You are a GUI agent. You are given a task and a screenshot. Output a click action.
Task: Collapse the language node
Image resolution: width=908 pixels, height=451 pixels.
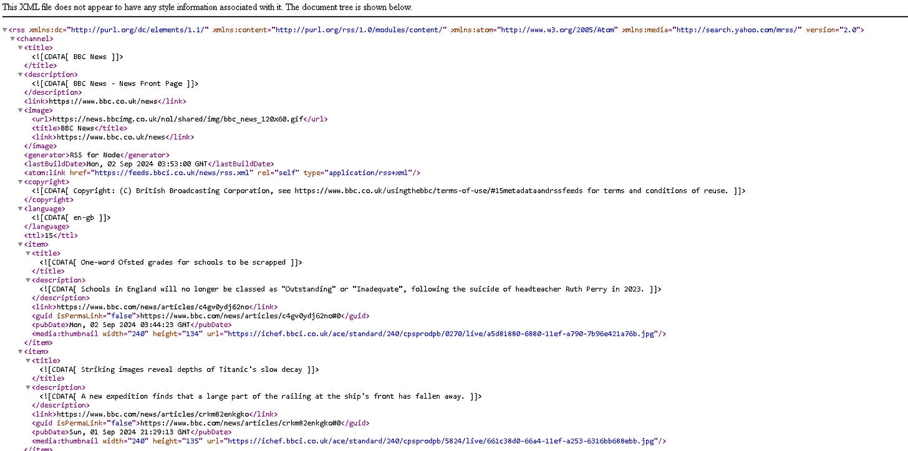point(20,209)
